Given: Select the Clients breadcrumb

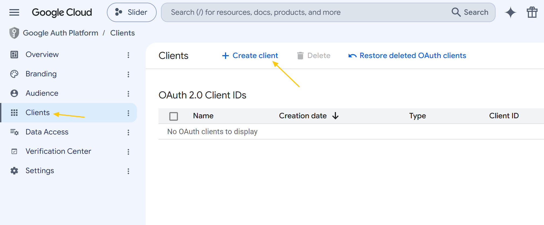Looking at the screenshot, I should 122,33.
